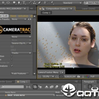Screen dimensions: 99x99
Task: Select left align text in Paragraph panel
Action: tap(85, 87)
